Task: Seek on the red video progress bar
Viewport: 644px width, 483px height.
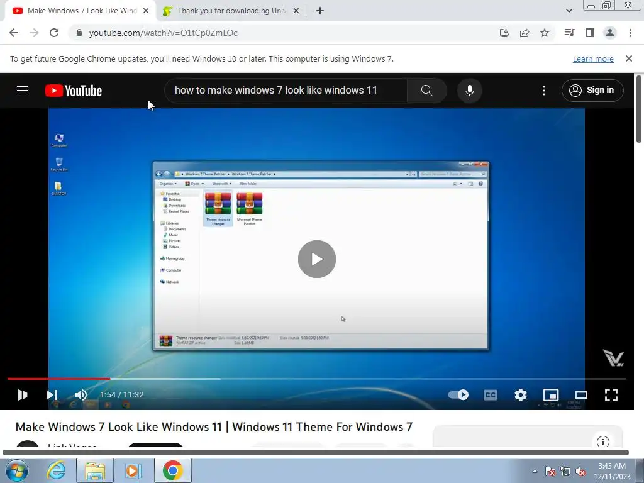Action: pyautogui.click(x=317, y=379)
